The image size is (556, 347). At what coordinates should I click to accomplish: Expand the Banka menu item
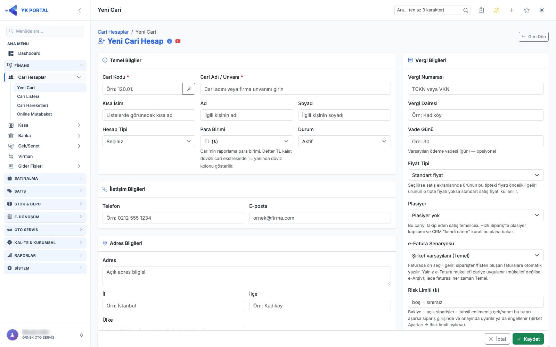(45, 136)
